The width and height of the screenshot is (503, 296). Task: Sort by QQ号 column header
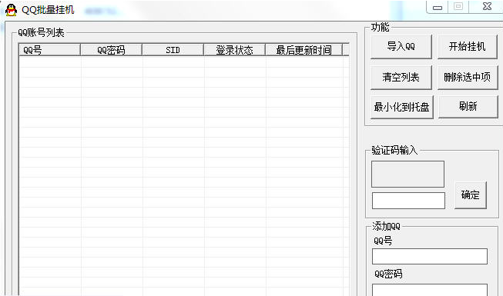(x=49, y=50)
